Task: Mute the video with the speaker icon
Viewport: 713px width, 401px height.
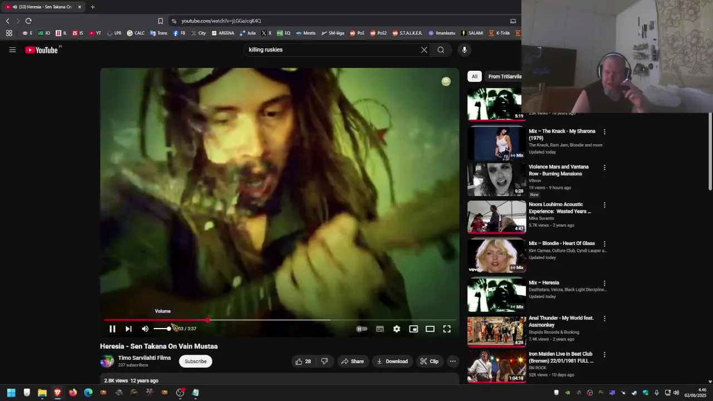Action: (145, 329)
